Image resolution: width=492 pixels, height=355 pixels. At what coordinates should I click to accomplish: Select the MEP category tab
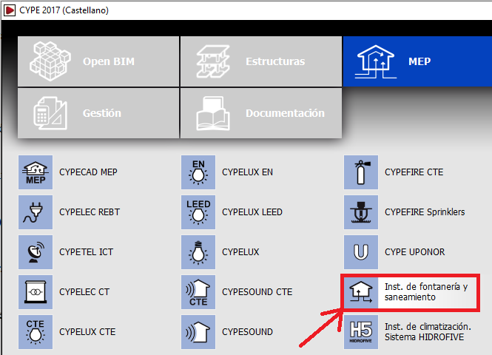coord(417,61)
